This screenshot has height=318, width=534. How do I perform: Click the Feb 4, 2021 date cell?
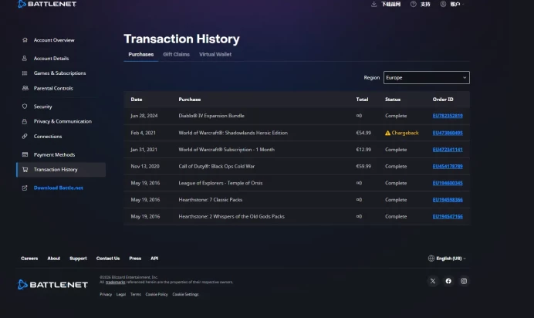[x=143, y=133]
